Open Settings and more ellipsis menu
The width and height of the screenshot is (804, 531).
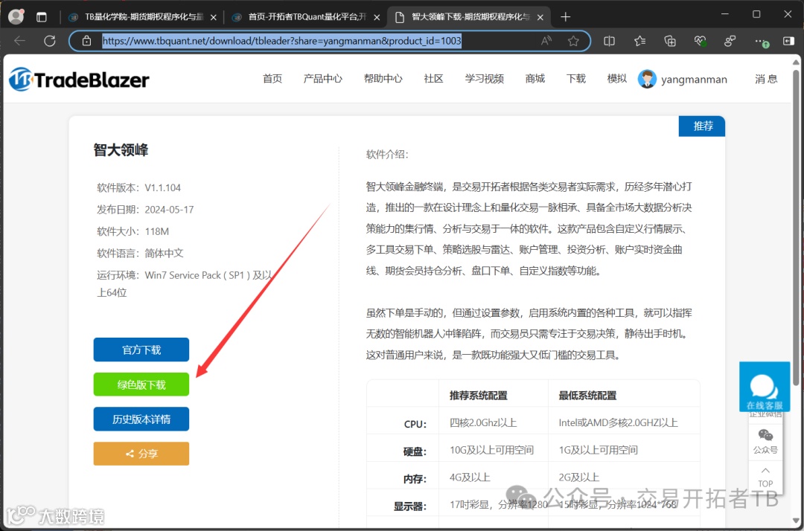(761, 41)
